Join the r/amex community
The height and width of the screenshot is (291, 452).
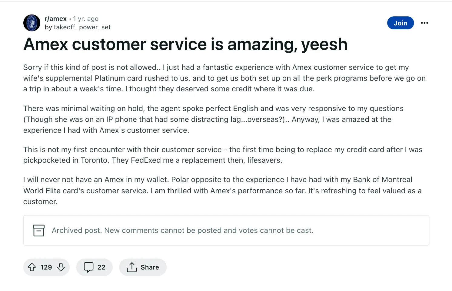click(x=400, y=23)
